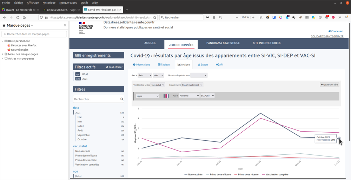351x180 pixels.
Task: Click the series color palette swatch
Action: point(166,96)
